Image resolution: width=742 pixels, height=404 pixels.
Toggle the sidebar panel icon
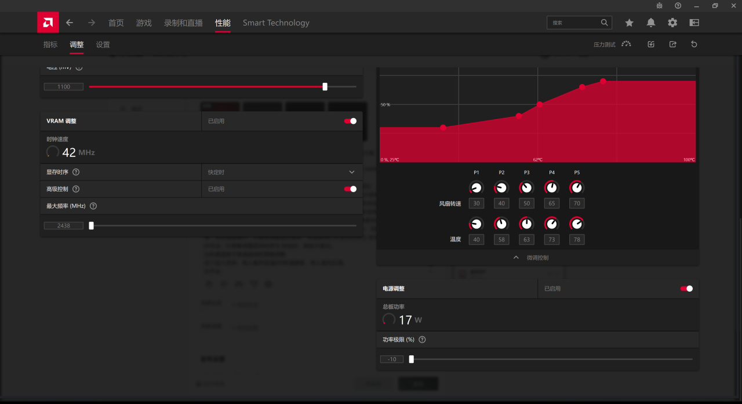[x=694, y=23]
